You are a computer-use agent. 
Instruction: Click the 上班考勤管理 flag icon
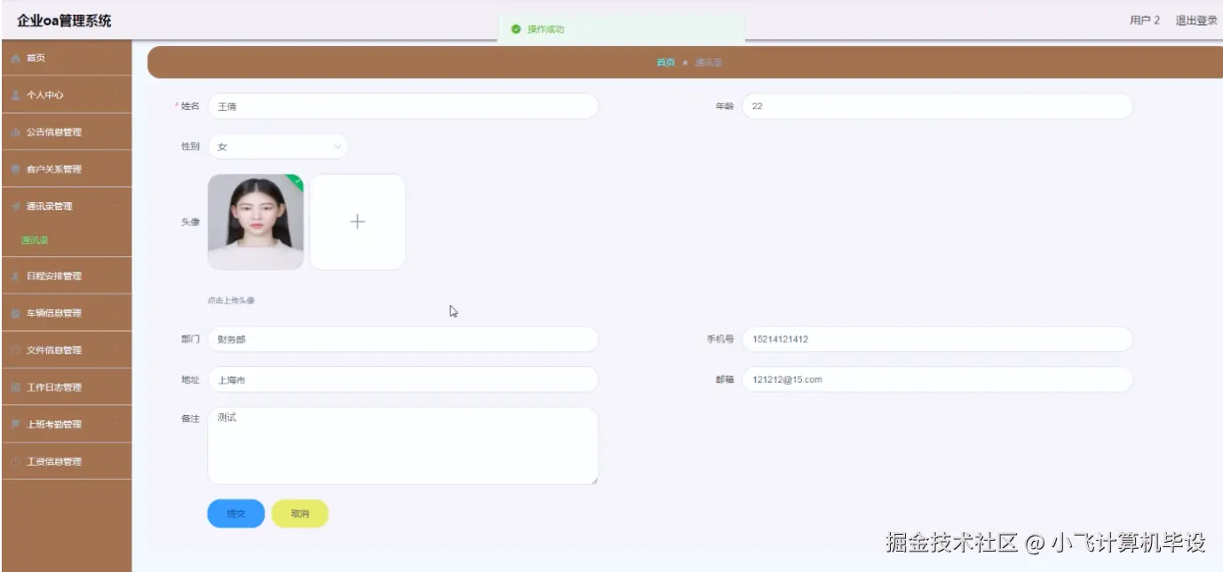[x=15, y=425]
